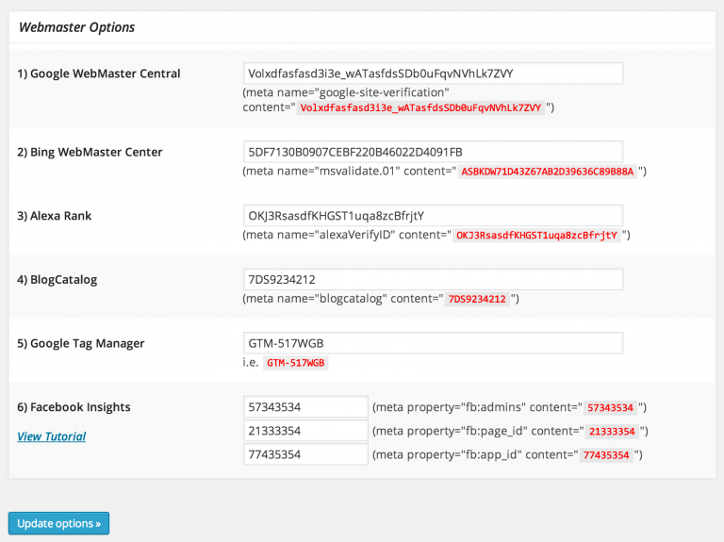
Task: Click the red msvalidate.01 content code sample
Action: pyautogui.click(x=547, y=172)
